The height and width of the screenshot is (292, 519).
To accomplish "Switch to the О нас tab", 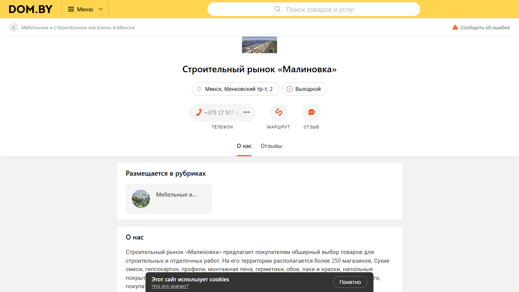I will [244, 146].
